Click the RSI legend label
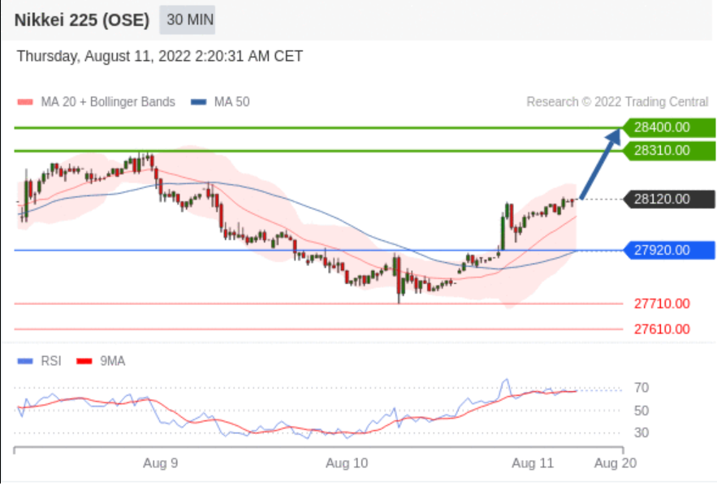Image resolution: width=717 pixels, height=490 pixels. click(51, 361)
